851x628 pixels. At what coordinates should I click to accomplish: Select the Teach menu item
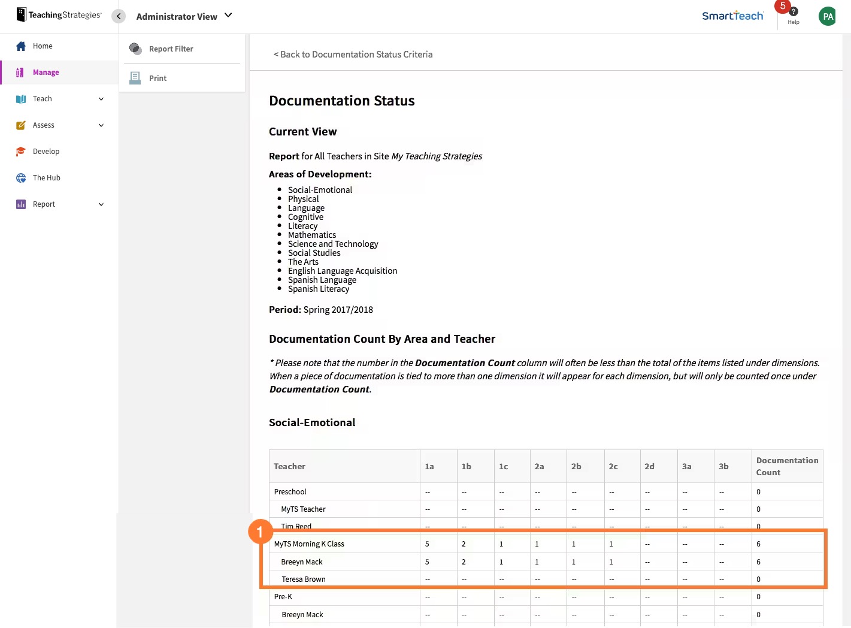tap(42, 98)
